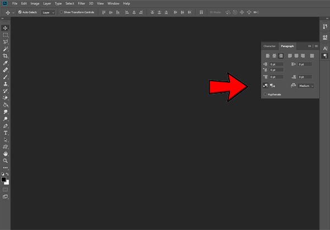Choose left-to-right paragraph direction
Image resolution: width=330 pixels, height=230 pixels.
266,86
